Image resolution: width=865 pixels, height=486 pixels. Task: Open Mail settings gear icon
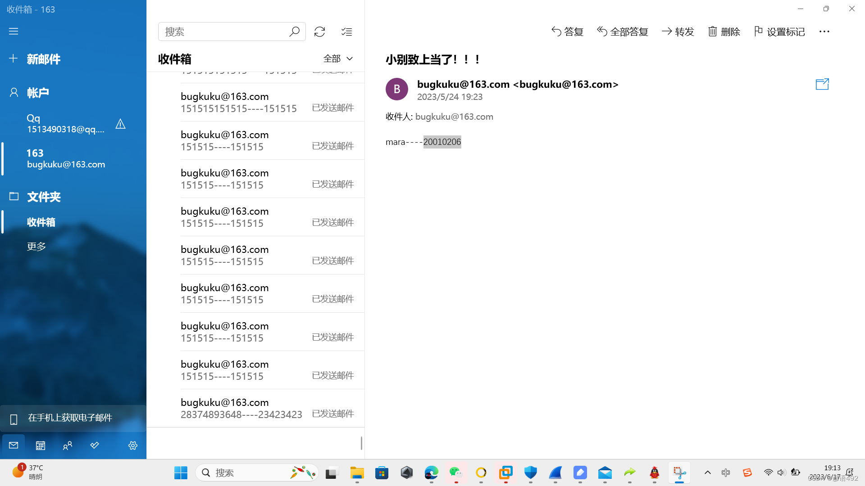tap(132, 445)
